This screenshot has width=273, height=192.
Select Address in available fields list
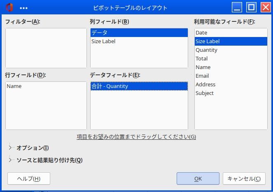pos(205,84)
